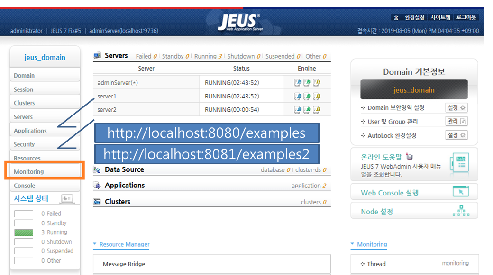Click the server1 server name
Screen dimensions: 493x275
pos(107,97)
